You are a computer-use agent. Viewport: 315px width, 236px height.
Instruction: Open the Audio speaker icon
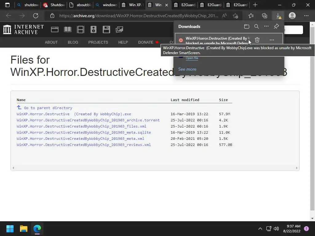(94, 29)
